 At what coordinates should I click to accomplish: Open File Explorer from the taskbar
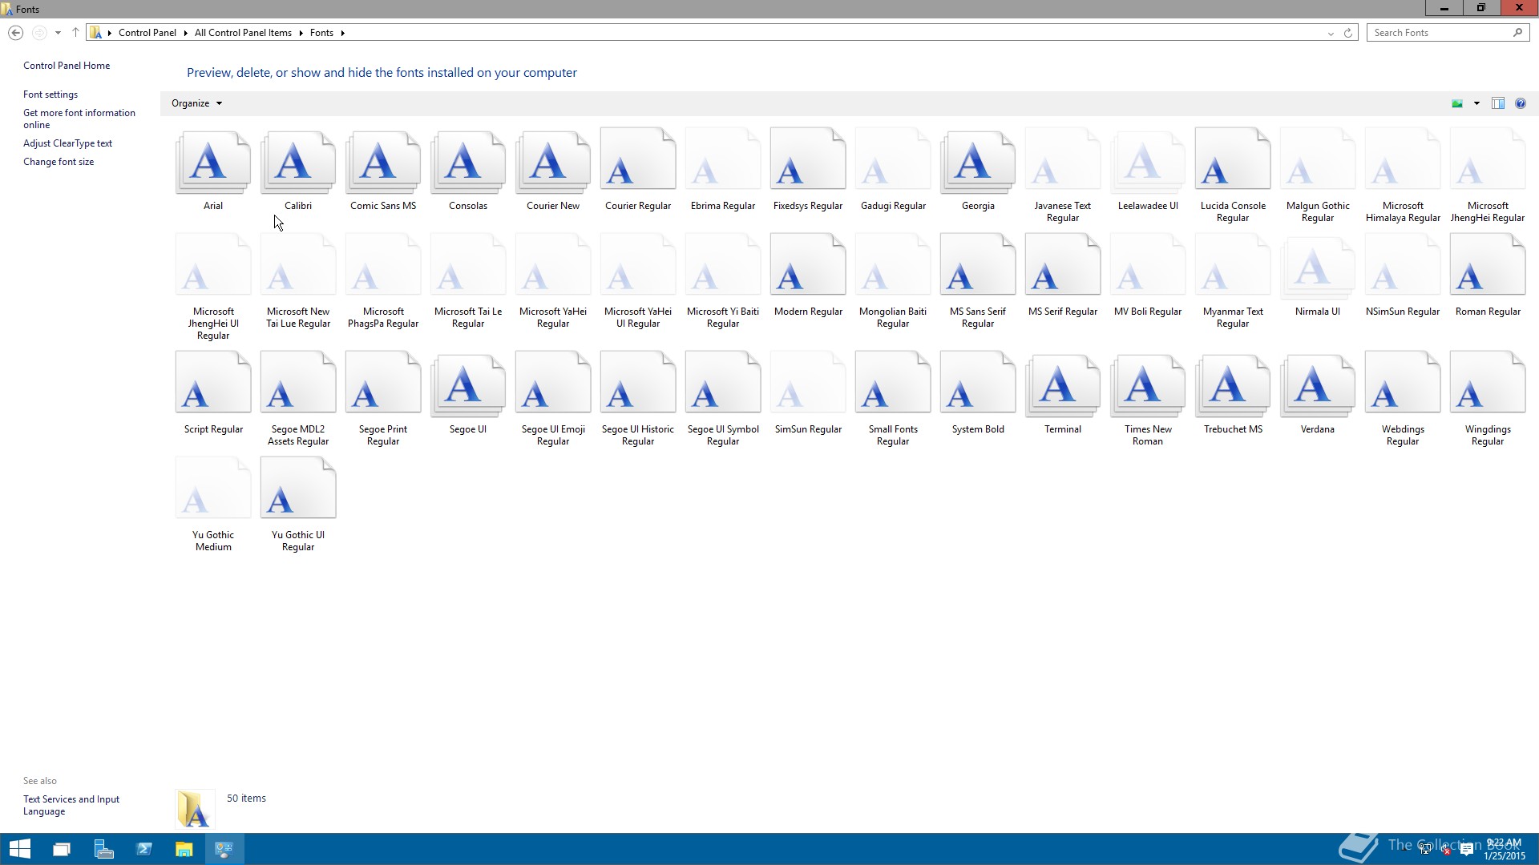click(184, 849)
